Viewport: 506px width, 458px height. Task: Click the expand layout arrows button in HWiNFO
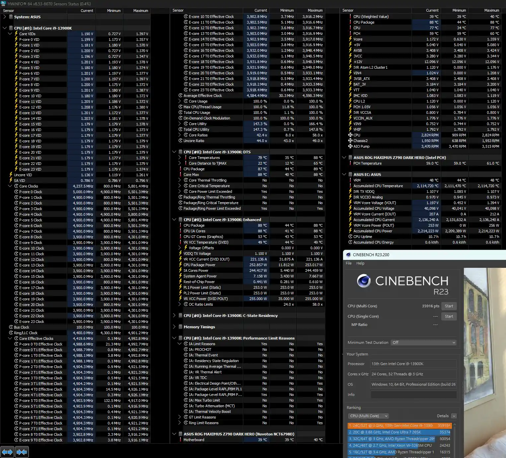pyautogui.click(x=7, y=452)
